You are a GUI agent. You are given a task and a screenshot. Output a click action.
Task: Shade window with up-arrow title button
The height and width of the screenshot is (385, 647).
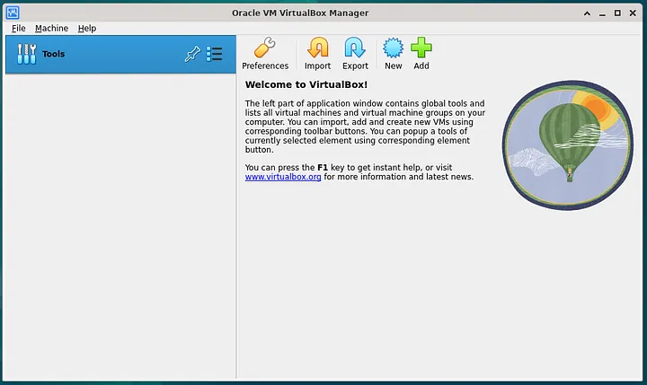587,13
